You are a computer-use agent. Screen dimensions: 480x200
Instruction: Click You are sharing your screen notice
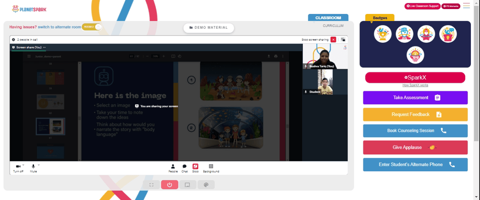click(x=156, y=106)
